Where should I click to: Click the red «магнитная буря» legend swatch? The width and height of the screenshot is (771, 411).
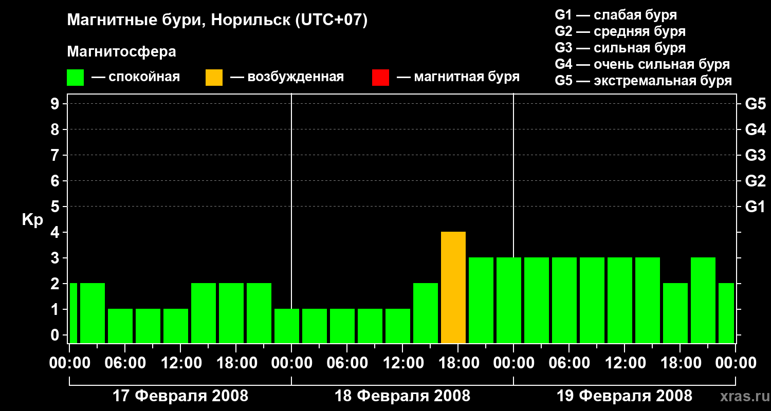(380, 78)
